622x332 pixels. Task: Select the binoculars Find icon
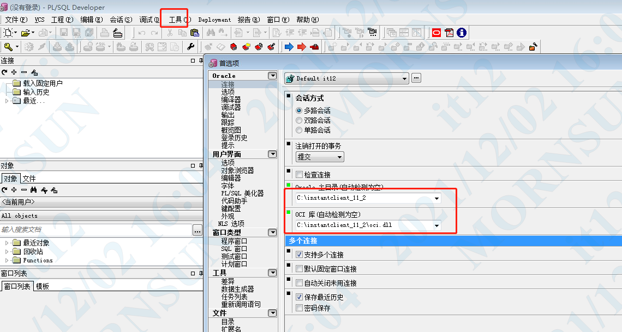[211, 33]
